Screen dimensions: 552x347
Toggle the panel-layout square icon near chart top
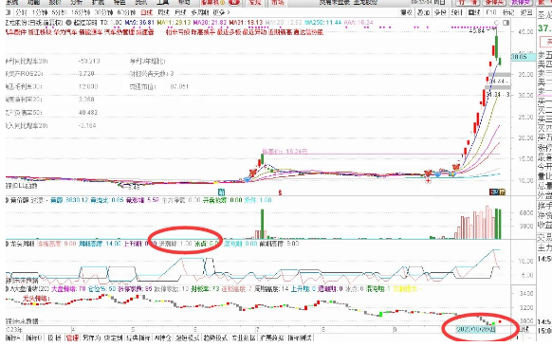(506, 23)
